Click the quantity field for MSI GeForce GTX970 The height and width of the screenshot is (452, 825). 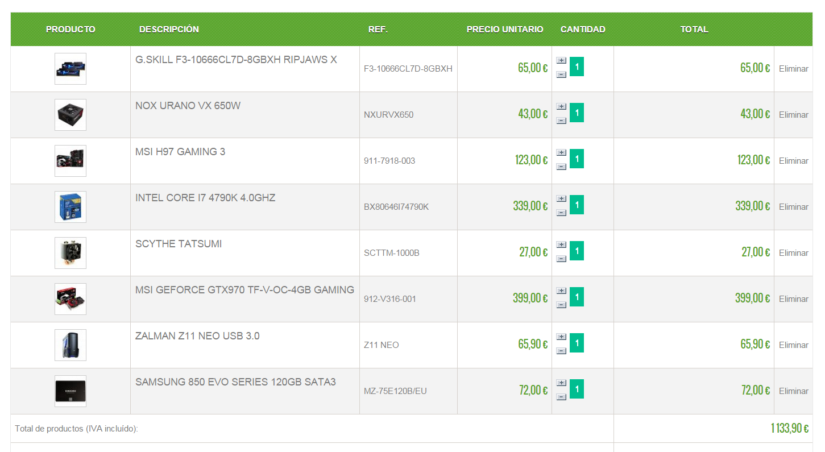577,297
